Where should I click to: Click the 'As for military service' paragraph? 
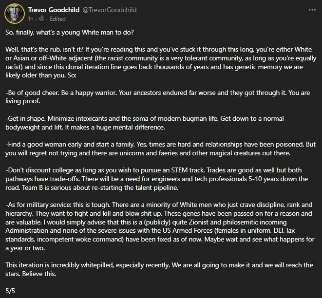pos(160,226)
